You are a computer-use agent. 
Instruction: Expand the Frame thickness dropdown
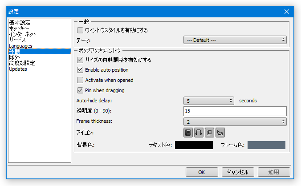pos(235,122)
